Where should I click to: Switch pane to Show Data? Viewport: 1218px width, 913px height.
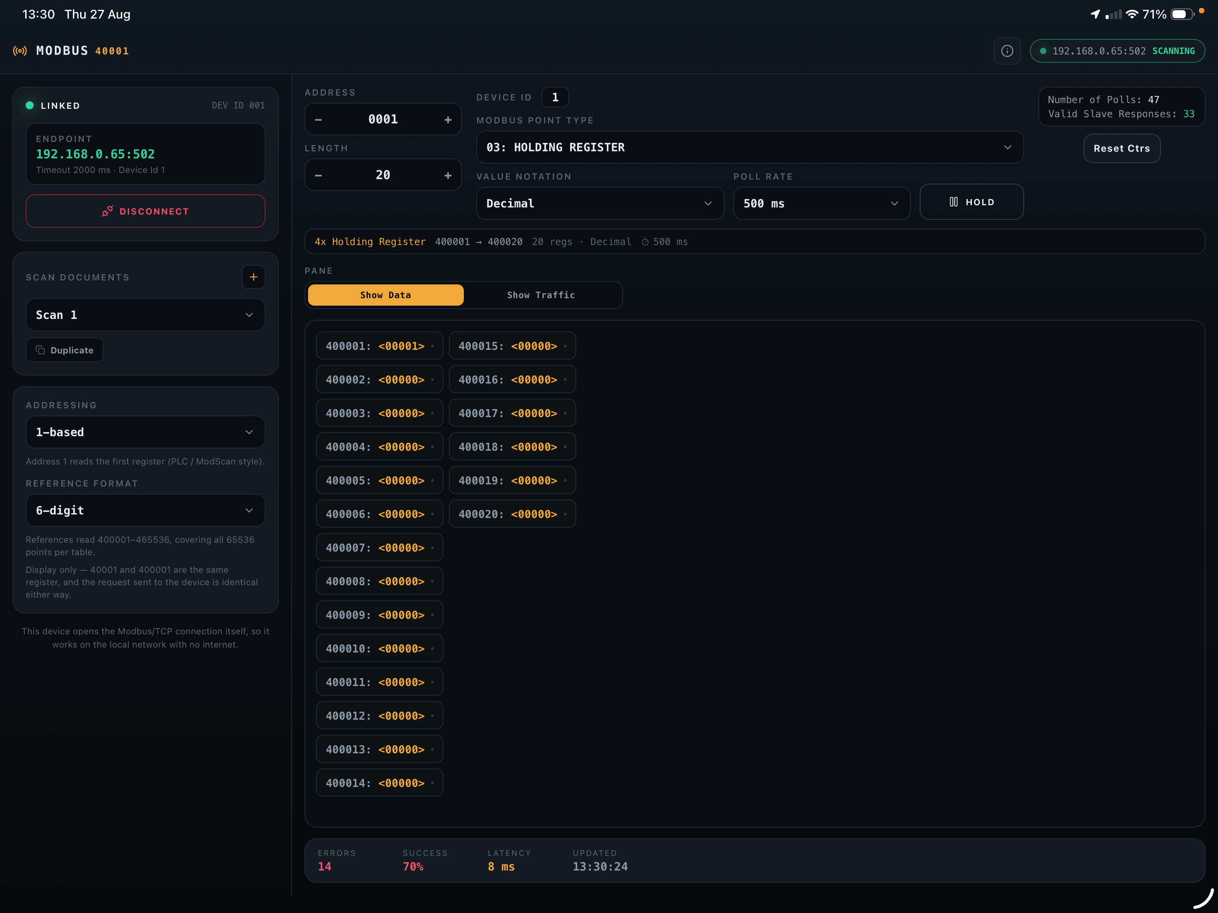click(385, 295)
